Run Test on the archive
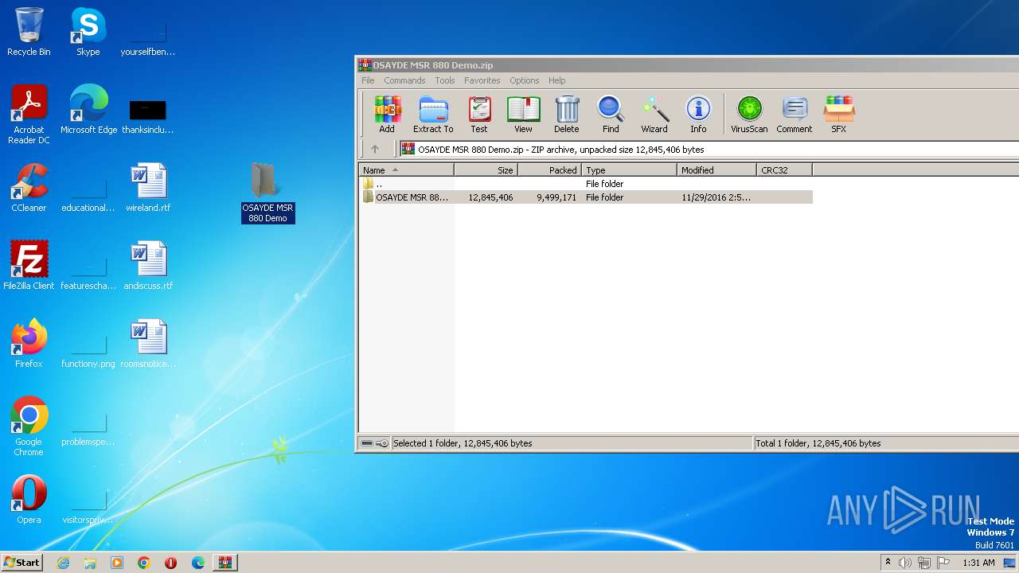 tap(478, 115)
